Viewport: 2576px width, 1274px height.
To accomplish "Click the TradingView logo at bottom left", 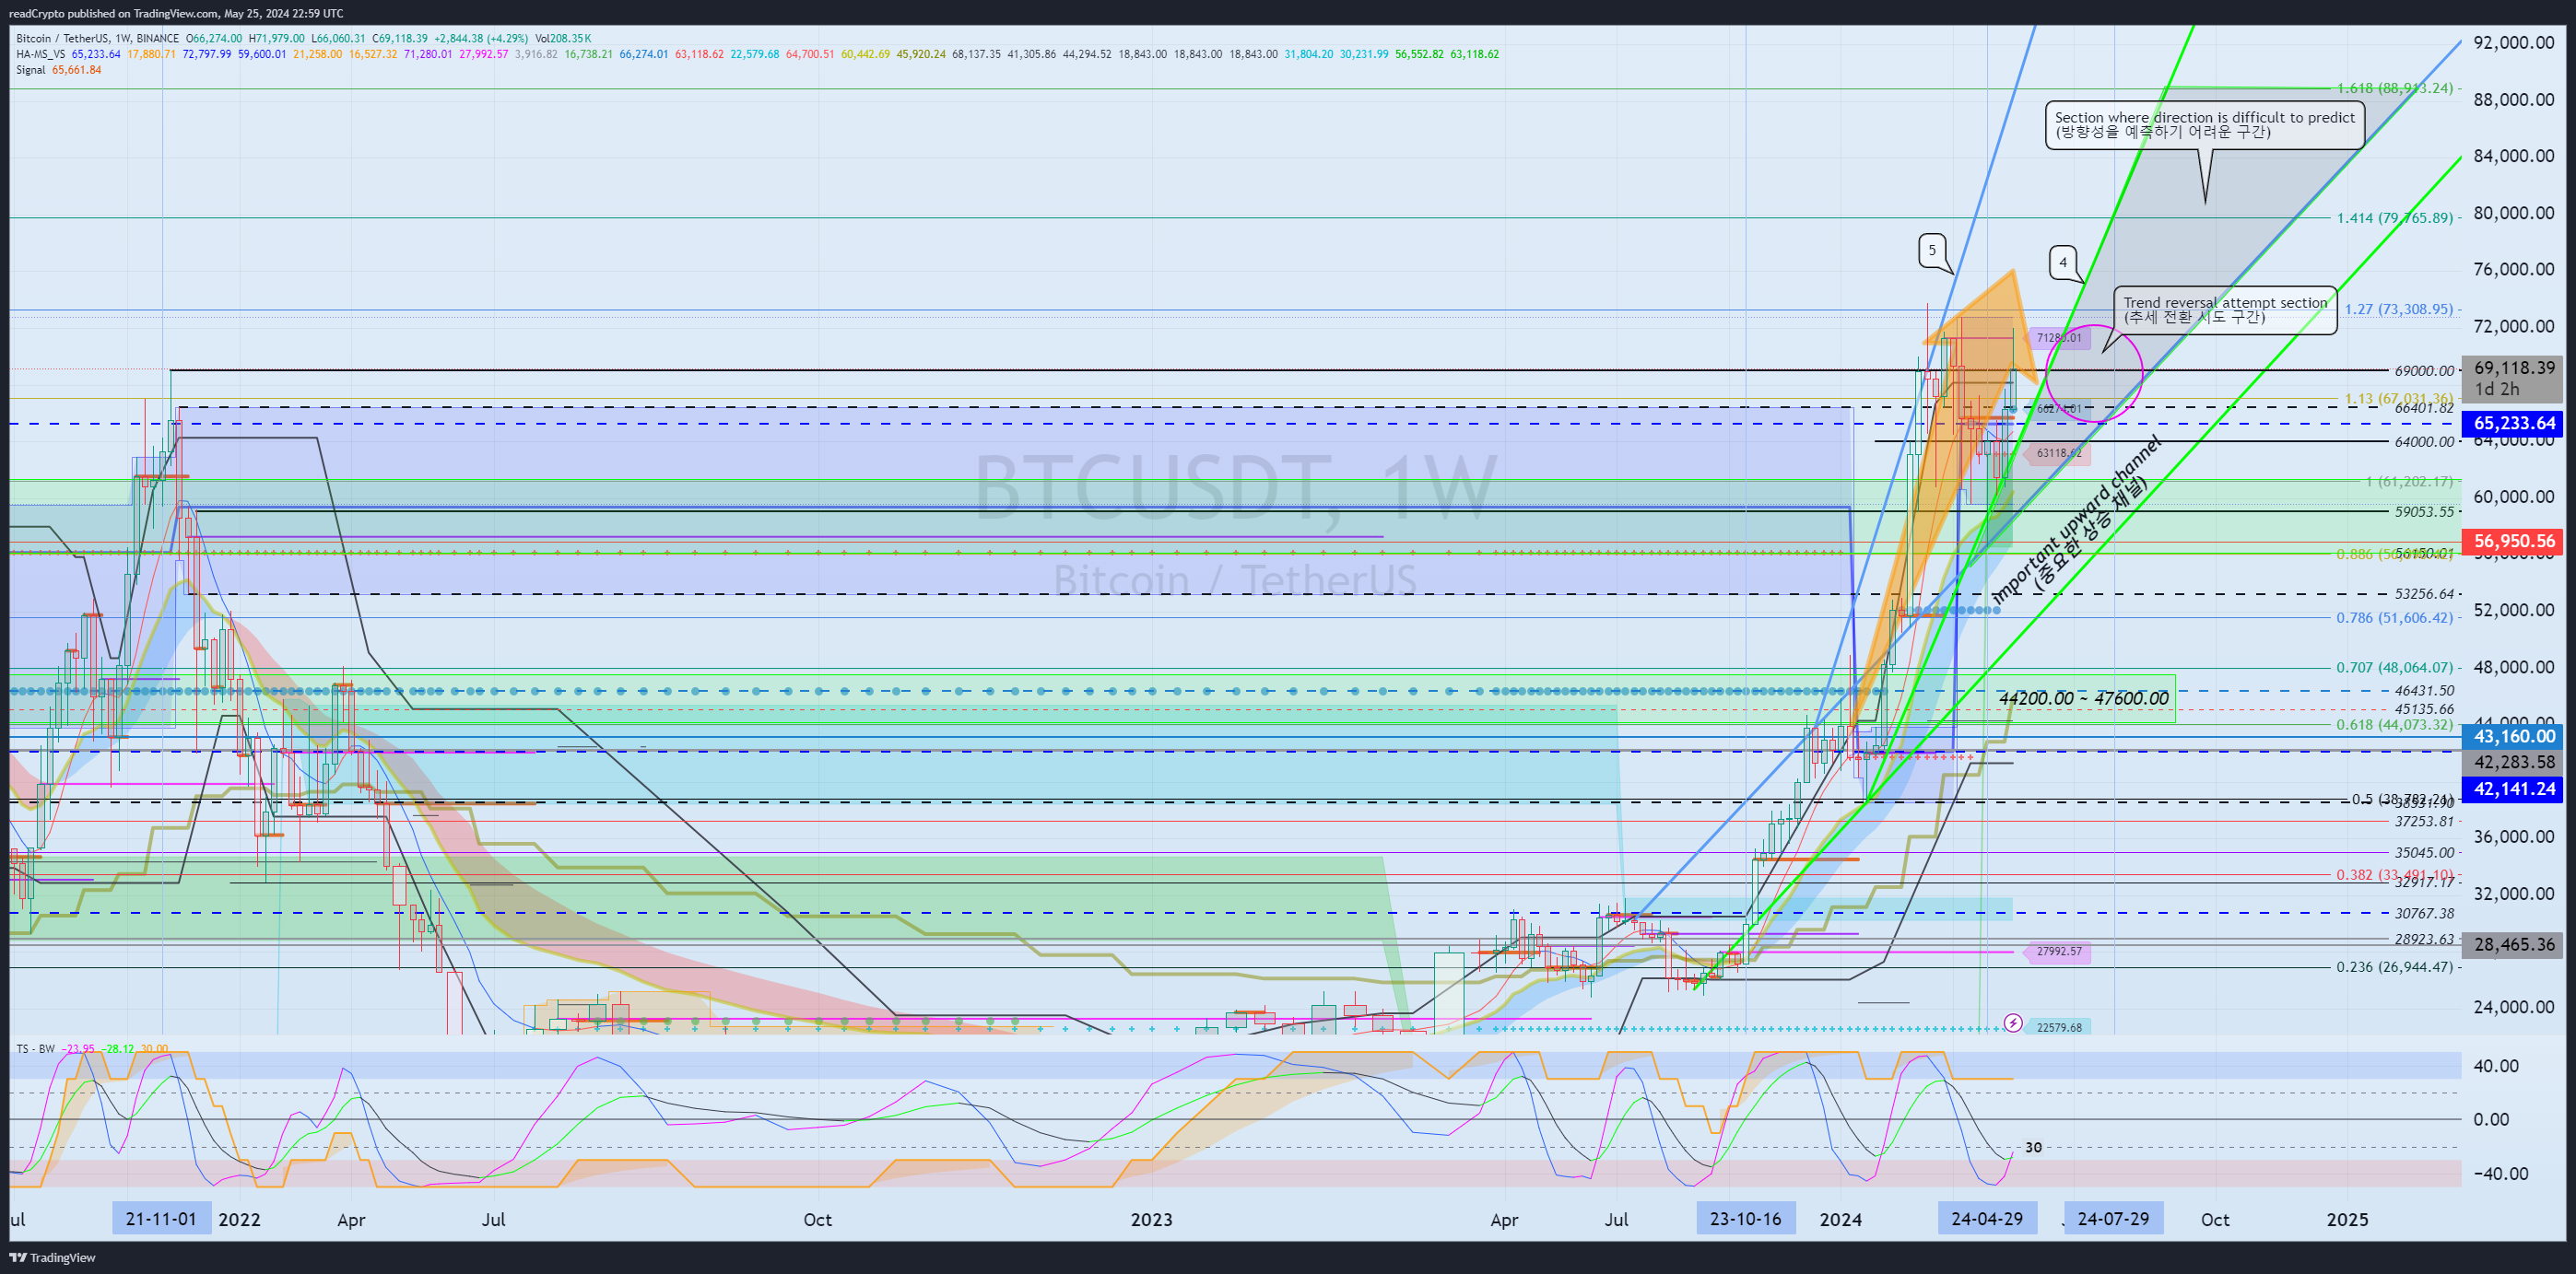I will coord(52,1257).
